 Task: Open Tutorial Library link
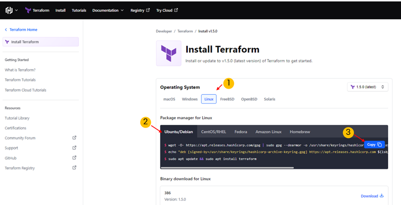(x=17, y=118)
